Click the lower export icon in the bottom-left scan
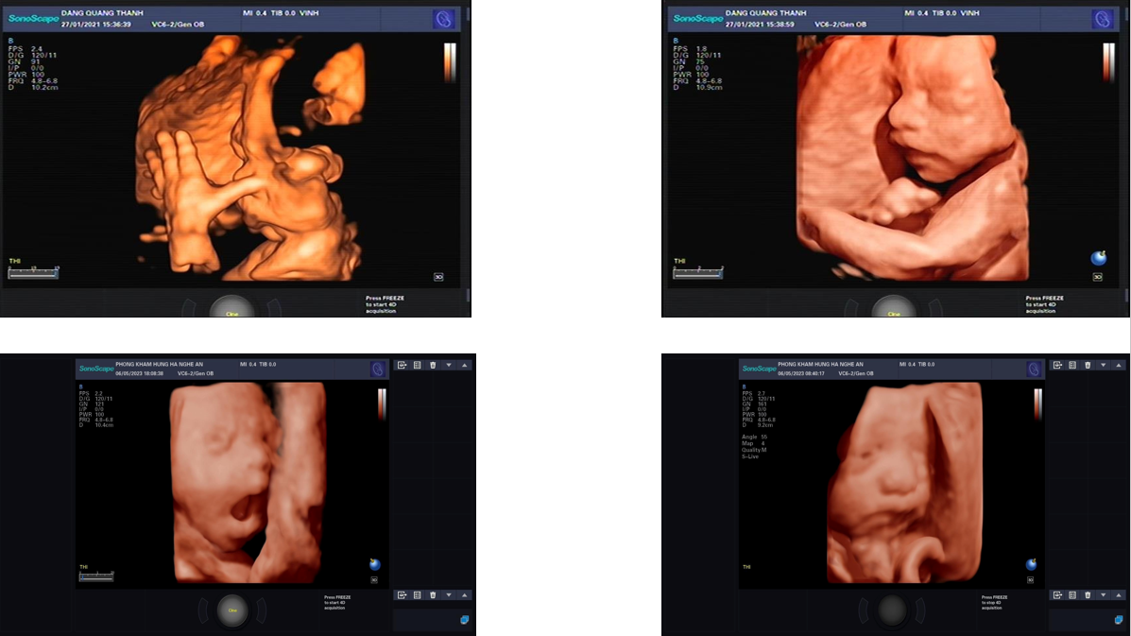Image resolution: width=1131 pixels, height=636 pixels. tap(402, 594)
